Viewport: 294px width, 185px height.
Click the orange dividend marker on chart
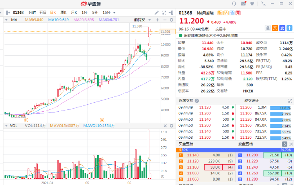(102, 120)
